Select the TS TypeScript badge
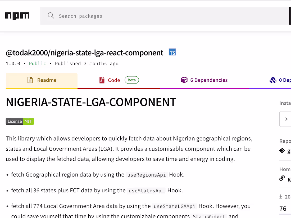The image size is (291, 218). pos(172,52)
